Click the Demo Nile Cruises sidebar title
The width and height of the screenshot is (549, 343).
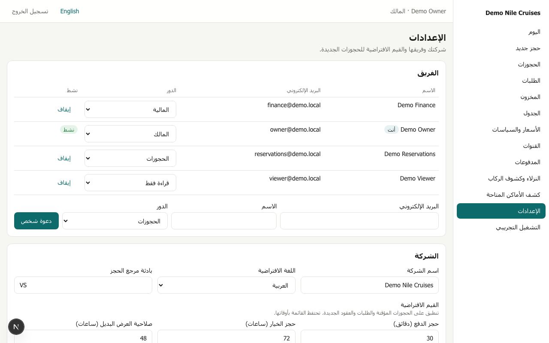[513, 13]
